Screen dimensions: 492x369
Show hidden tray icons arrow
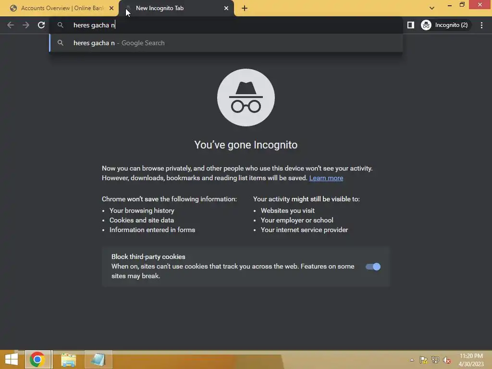412,360
